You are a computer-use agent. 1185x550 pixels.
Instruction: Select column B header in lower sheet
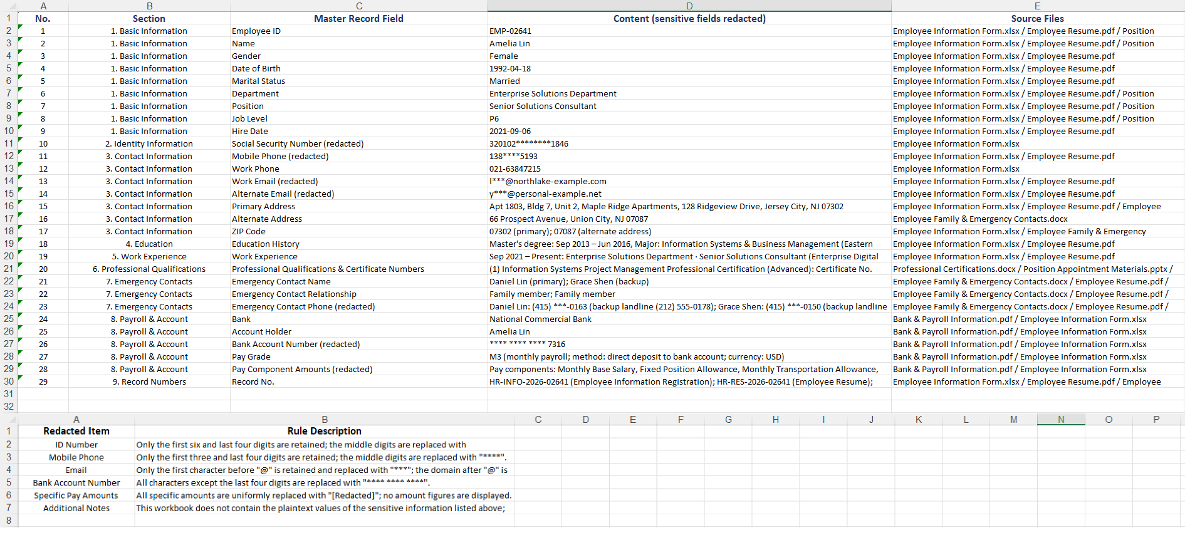click(325, 419)
